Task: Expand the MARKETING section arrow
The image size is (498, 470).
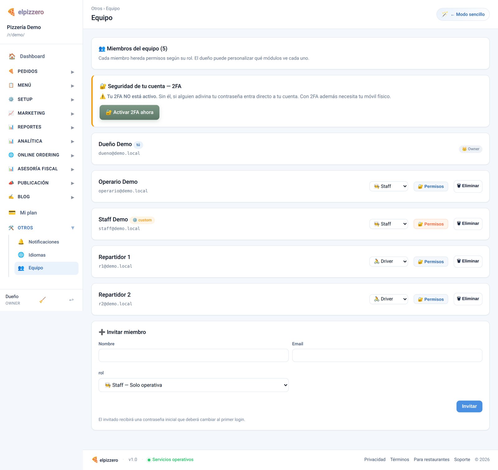Action: 73,114
